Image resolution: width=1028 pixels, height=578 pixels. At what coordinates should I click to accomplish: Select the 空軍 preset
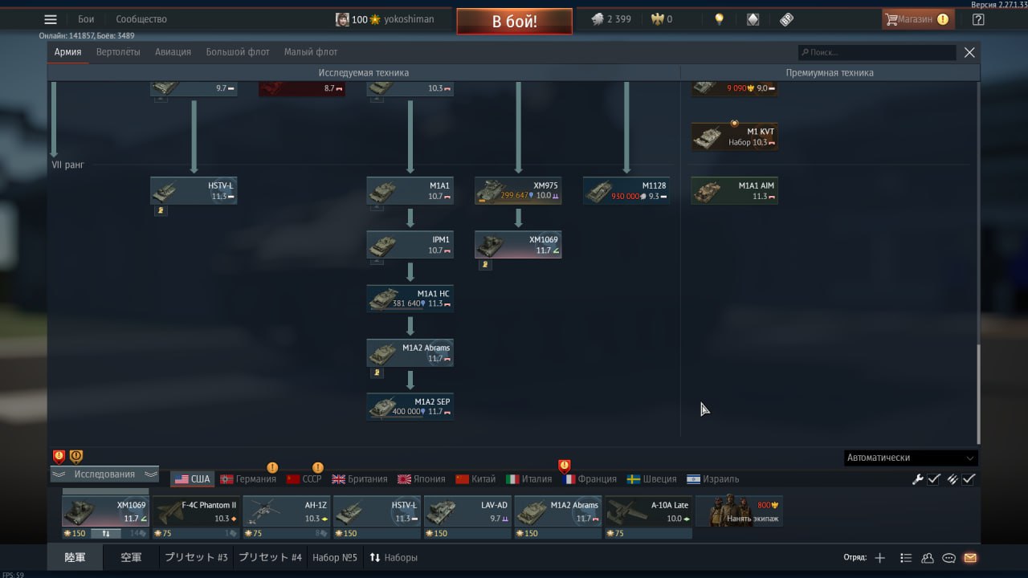click(131, 557)
